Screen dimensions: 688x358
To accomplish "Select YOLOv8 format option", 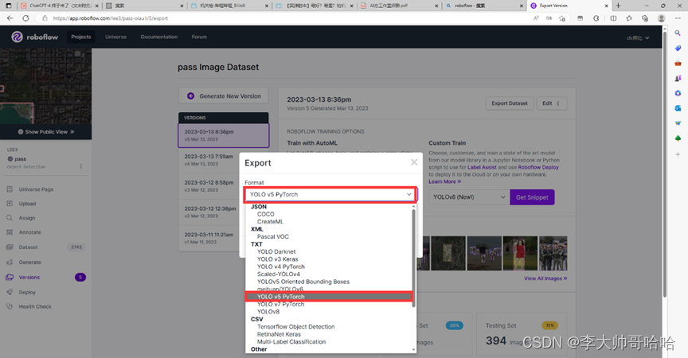I will point(268,312).
